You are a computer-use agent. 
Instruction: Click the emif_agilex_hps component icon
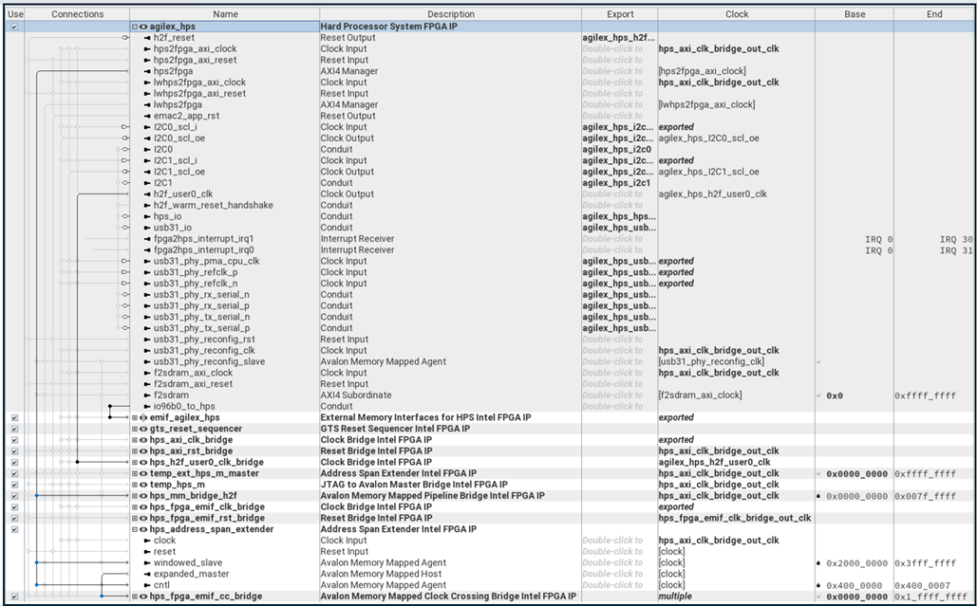(x=143, y=417)
